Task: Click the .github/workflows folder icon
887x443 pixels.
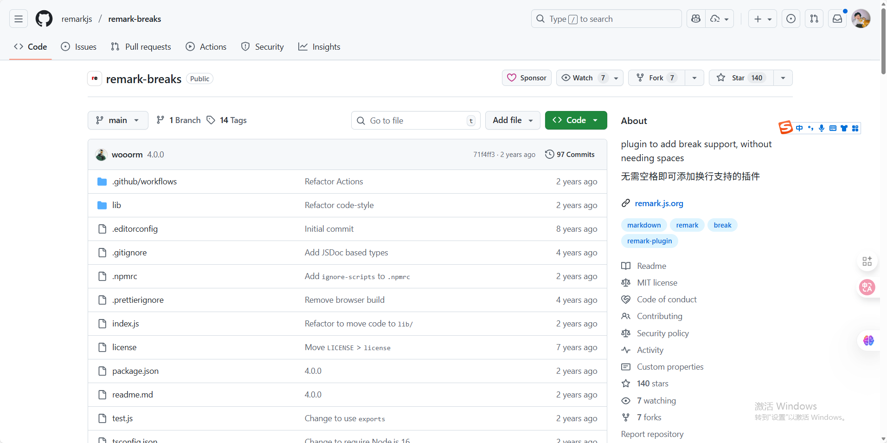Action: pyautogui.click(x=102, y=182)
